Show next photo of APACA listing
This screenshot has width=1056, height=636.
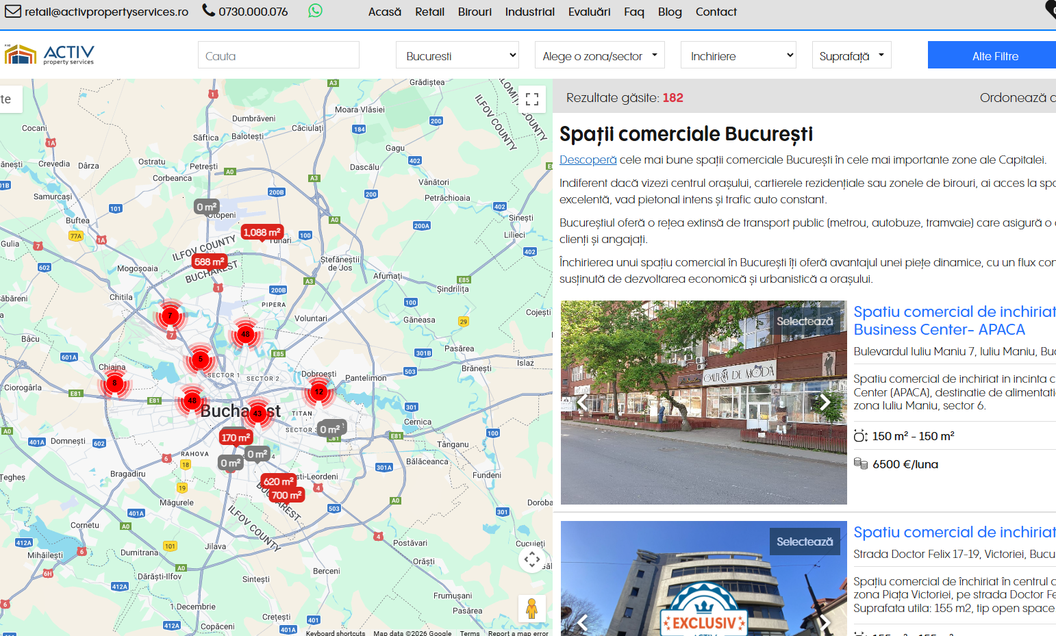pos(825,402)
